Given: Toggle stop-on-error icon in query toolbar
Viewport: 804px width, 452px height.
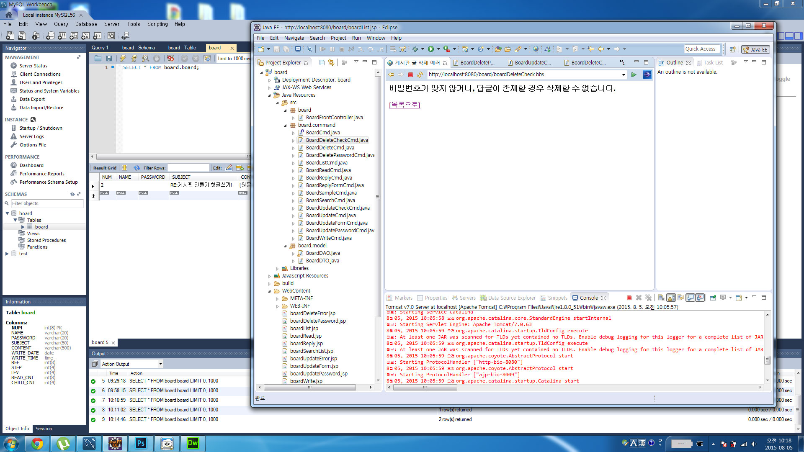Looking at the screenshot, I should pyautogui.click(x=170, y=59).
